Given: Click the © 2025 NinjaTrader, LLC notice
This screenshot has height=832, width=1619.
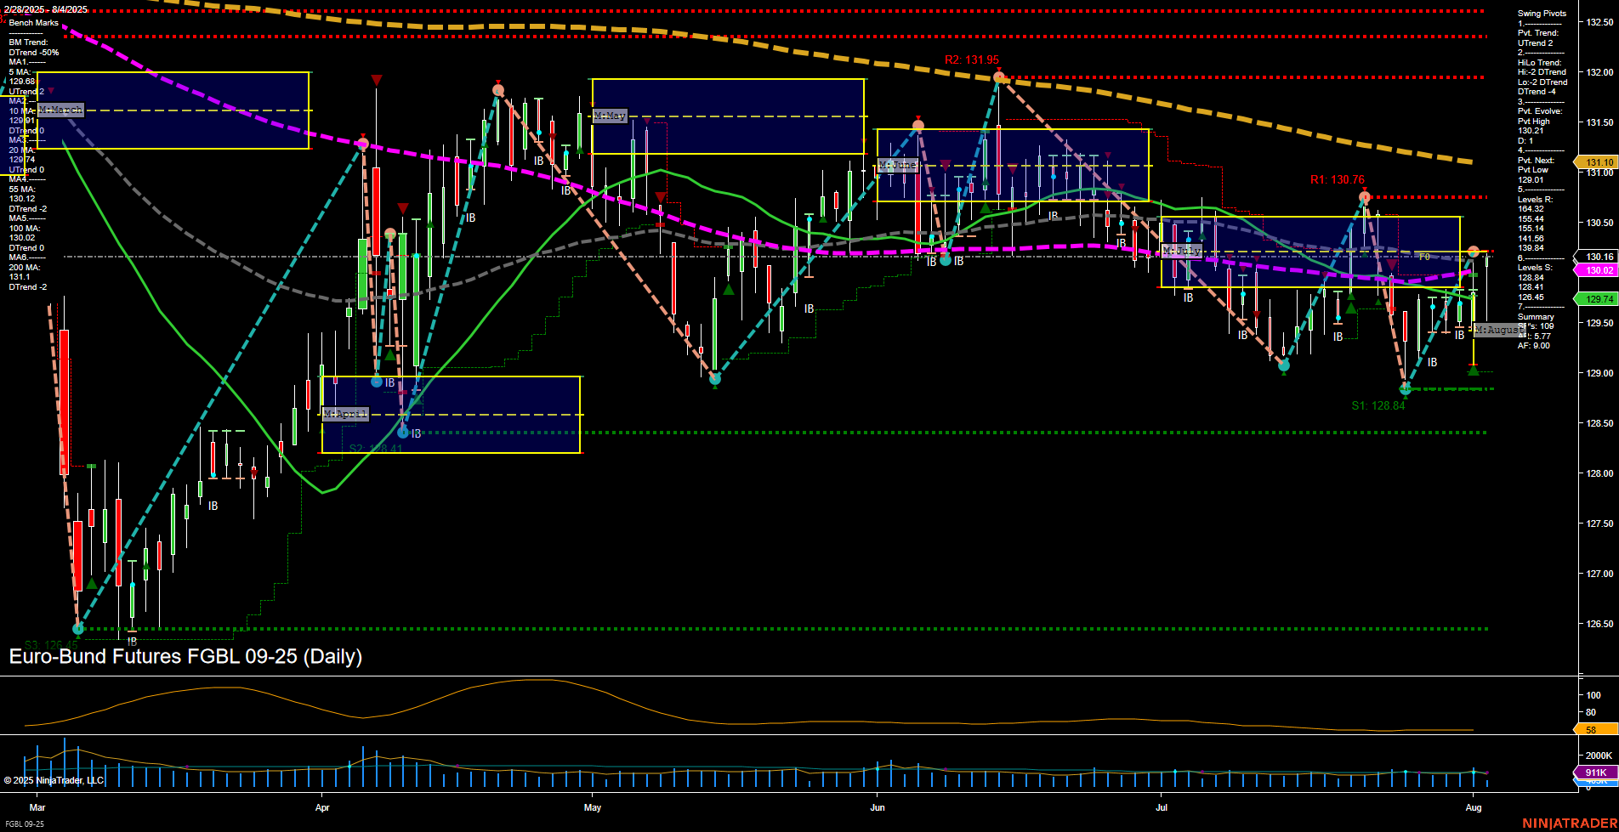Looking at the screenshot, I should click(x=54, y=780).
